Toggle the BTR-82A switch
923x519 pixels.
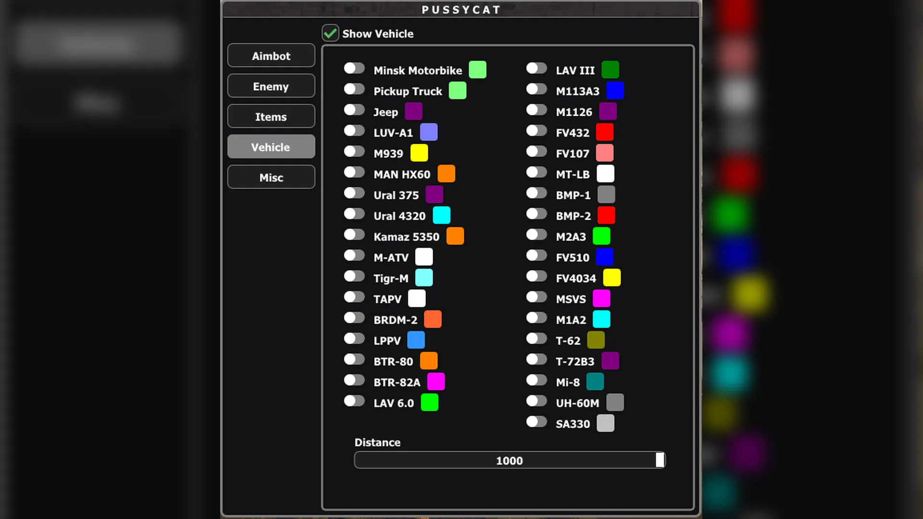354,380
